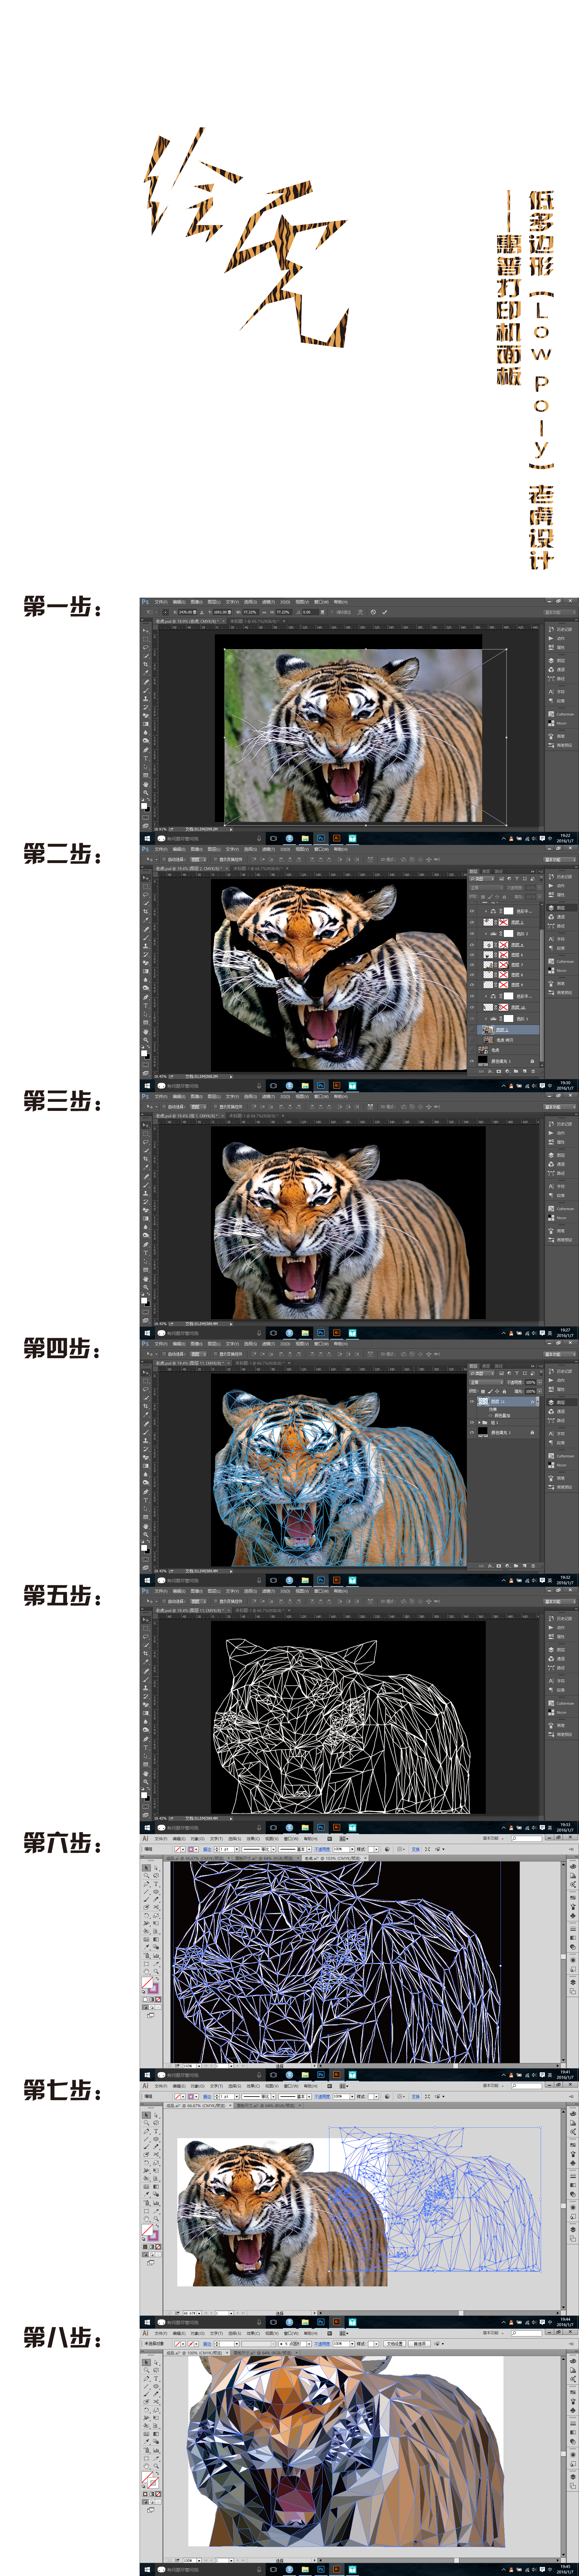Select the Brush tool in 第二步 Photoshop toolbar

click(146, 938)
